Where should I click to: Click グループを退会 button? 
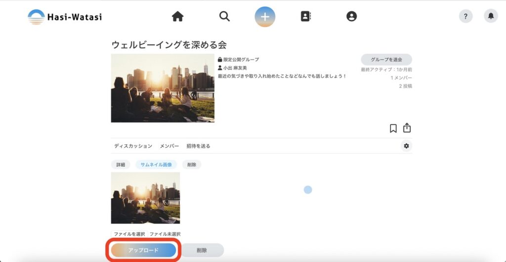point(386,60)
